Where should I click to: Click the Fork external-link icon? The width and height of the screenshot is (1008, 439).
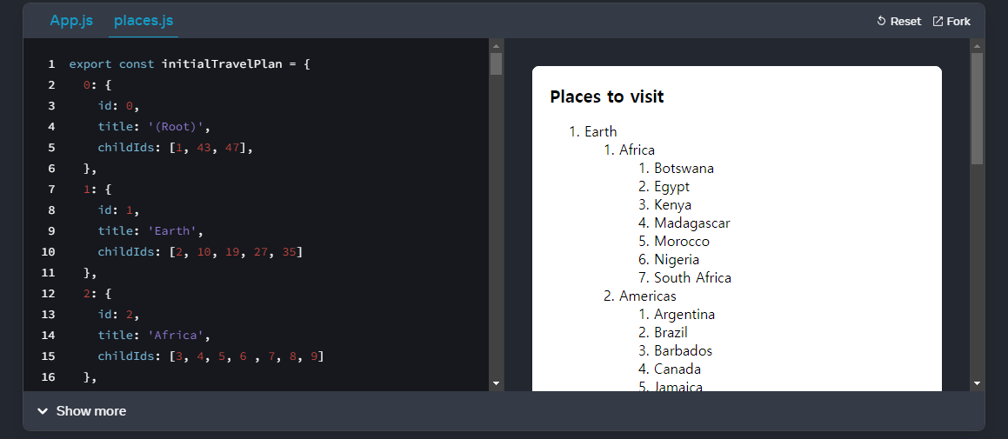938,21
